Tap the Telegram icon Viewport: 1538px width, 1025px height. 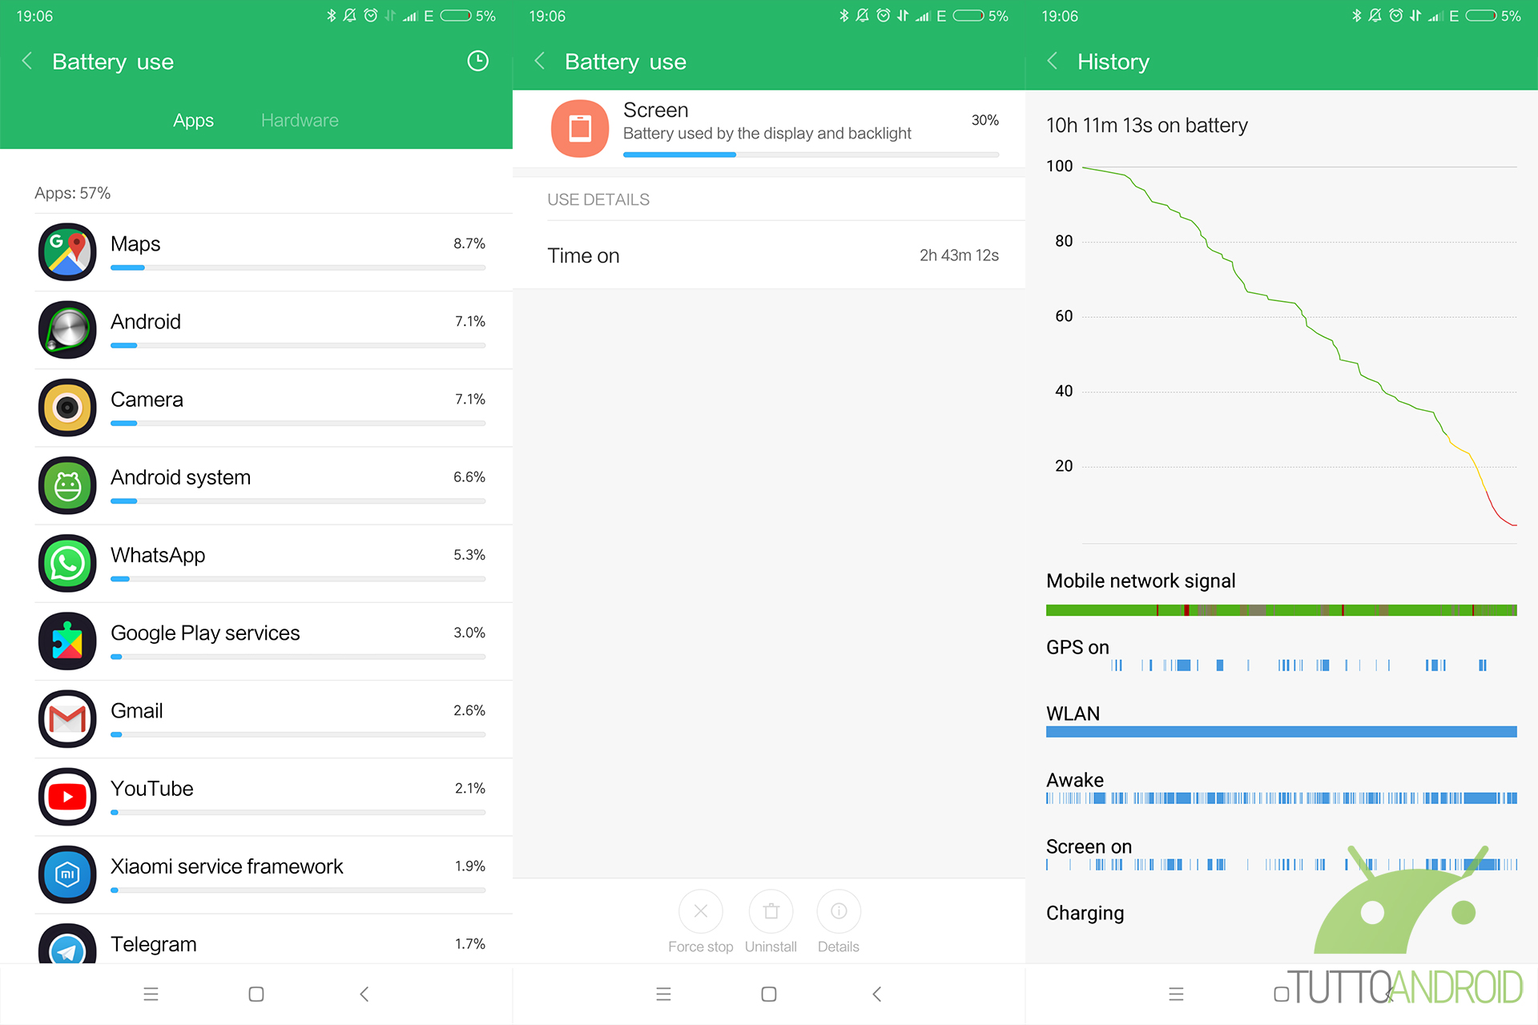coord(67,943)
